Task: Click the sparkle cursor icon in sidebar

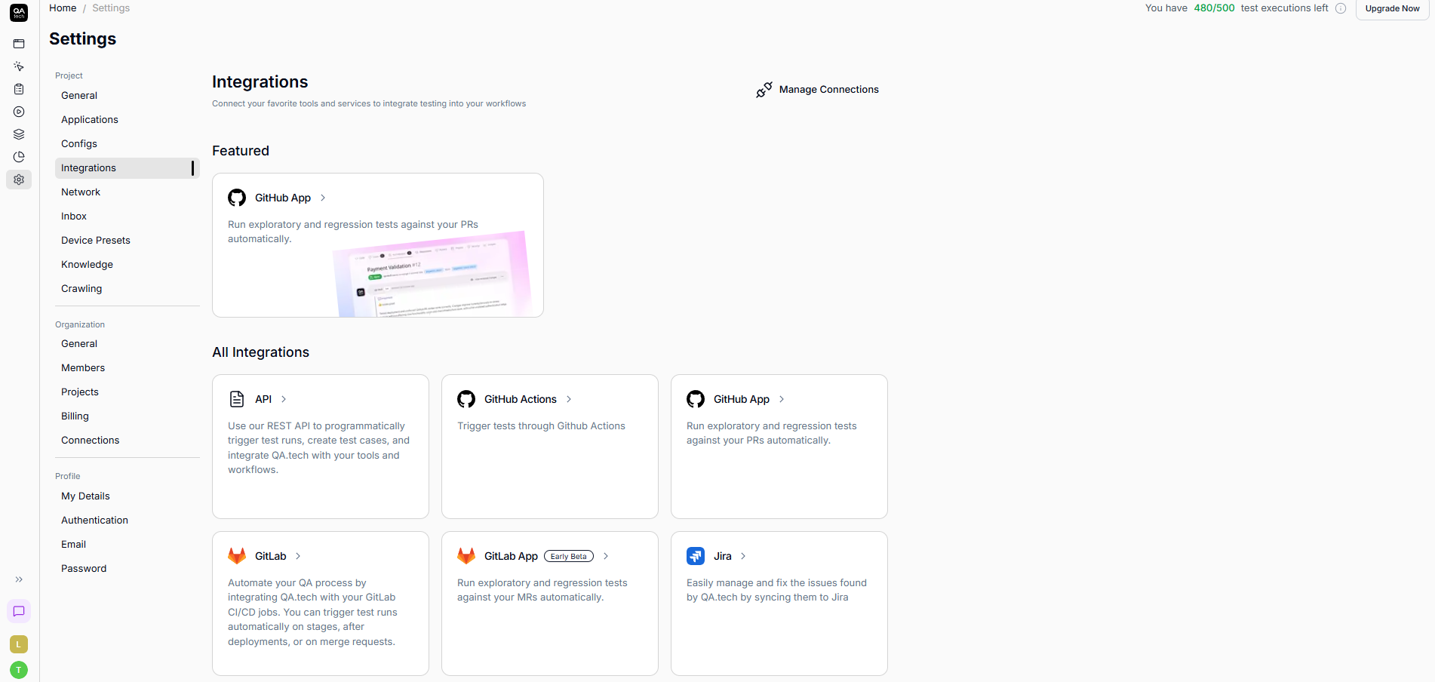Action: click(19, 66)
